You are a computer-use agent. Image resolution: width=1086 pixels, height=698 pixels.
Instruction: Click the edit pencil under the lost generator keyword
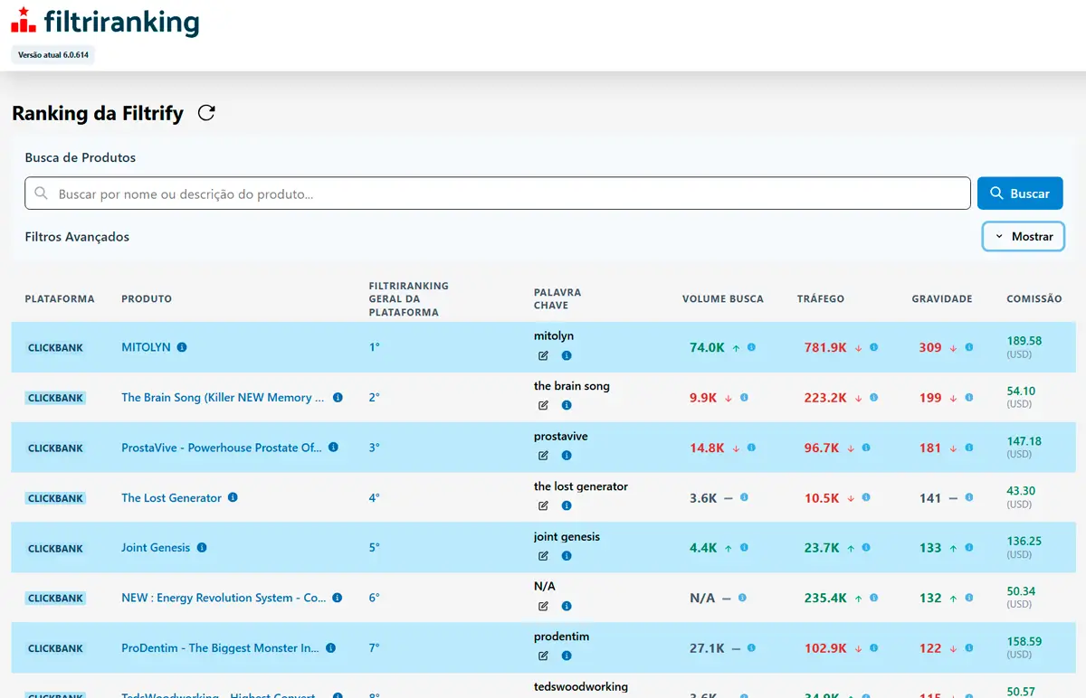542,506
